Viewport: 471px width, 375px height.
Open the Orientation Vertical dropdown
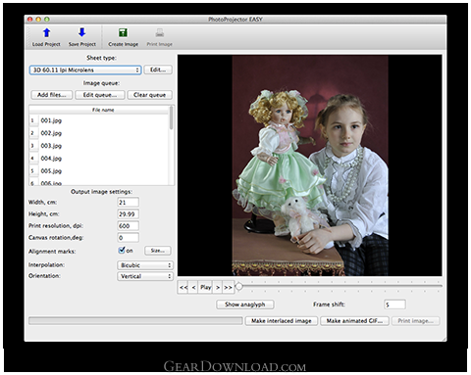(145, 276)
